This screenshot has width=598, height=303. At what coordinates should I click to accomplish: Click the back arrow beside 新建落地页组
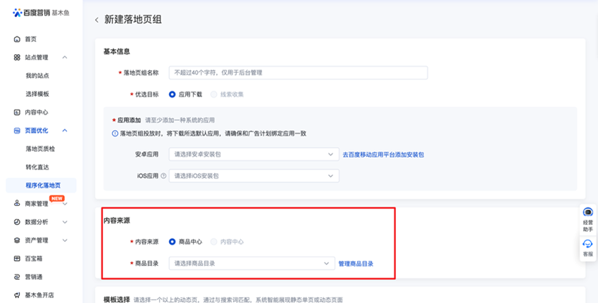click(x=97, y=20)
